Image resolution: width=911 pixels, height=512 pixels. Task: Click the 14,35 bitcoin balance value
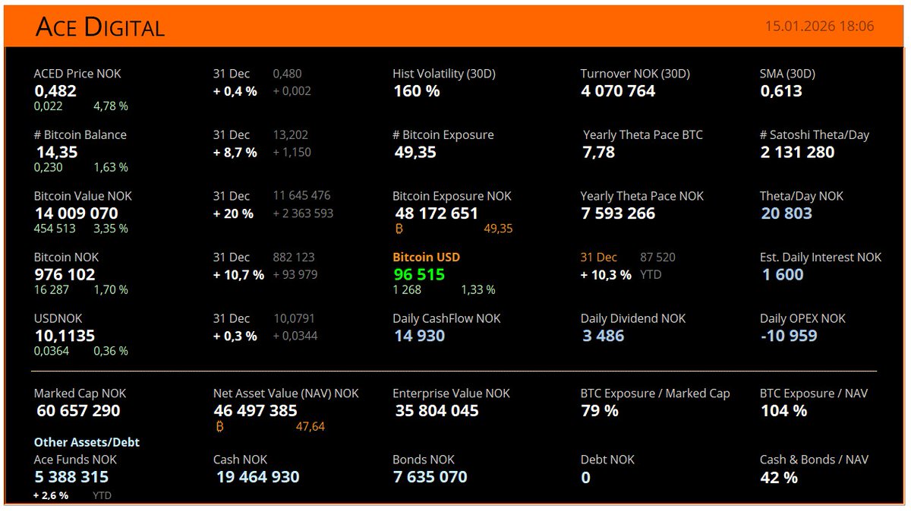pos(57,152)
